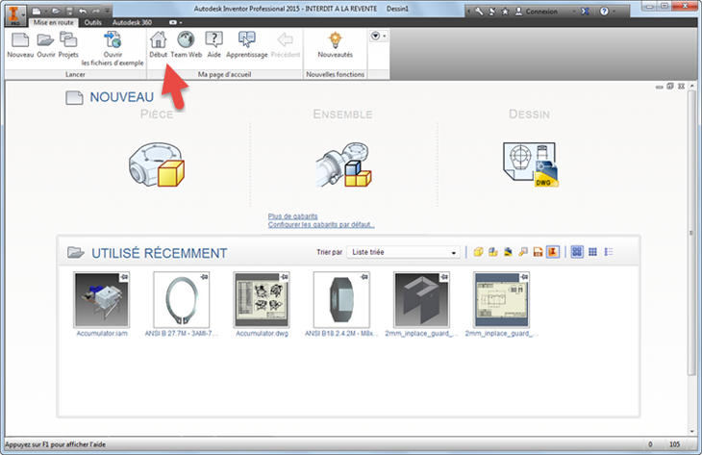
Task: Filter recent files by drawings
Action: pyautogui.click(x=508, y=252)
